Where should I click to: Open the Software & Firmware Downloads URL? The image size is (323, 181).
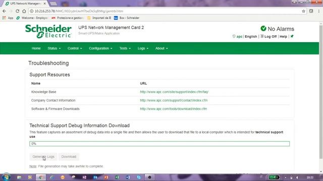(x=174, y=109)
